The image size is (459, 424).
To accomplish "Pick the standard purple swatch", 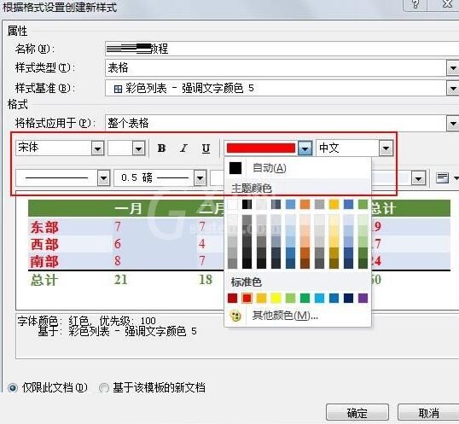I will [x=363, y=299].
